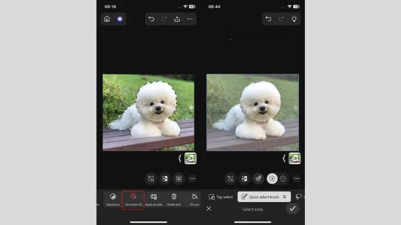Open the top three-dot menu in left phone
Viewport: 401px width, 225px height.
pos(190,19)
